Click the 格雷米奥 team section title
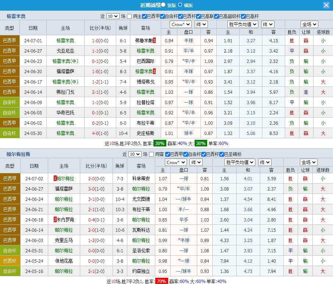The width and height of the screenshot is (333, 284). tap(16, 16)
